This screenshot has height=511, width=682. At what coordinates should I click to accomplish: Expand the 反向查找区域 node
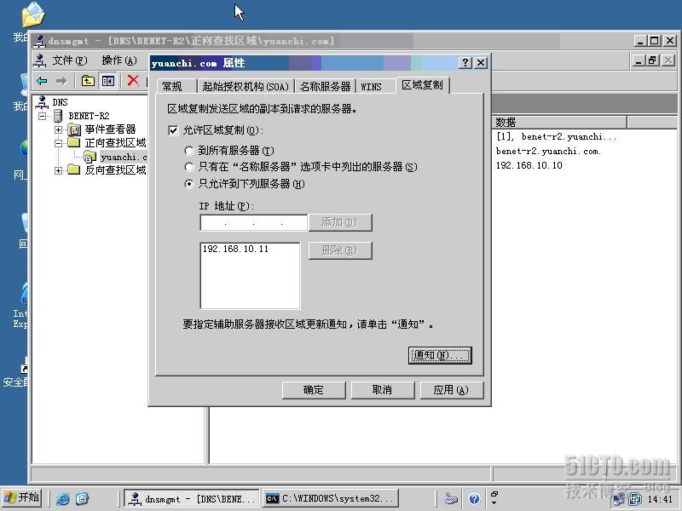[58, 170]
